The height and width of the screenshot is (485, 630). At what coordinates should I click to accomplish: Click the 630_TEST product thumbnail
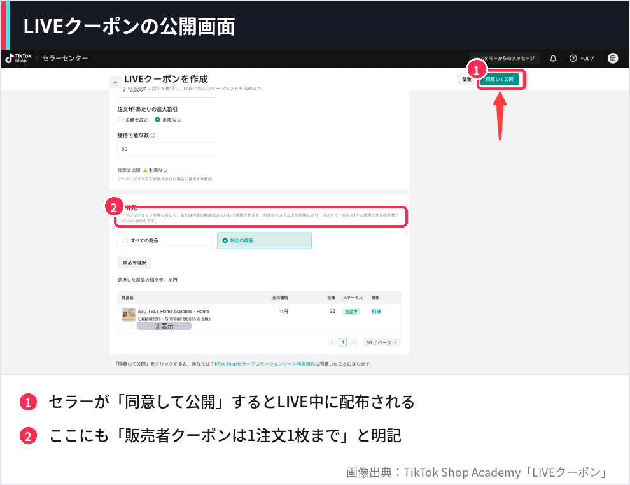[129, 315]
